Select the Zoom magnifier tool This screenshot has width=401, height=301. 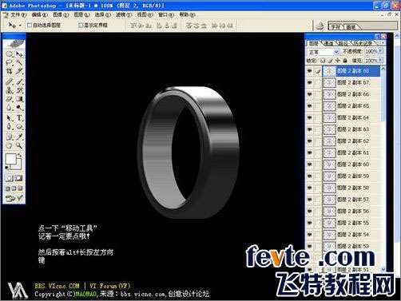pyautogui.click(x=19, y=145)
